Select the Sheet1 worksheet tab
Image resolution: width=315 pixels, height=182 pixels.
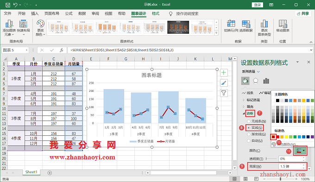click(31, 172)
